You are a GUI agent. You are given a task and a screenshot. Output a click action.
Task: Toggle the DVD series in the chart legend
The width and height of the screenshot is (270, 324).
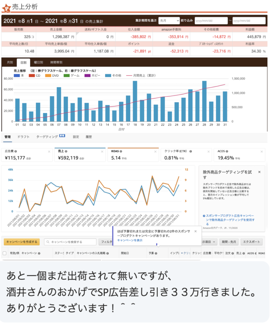[x=52, y=76]
